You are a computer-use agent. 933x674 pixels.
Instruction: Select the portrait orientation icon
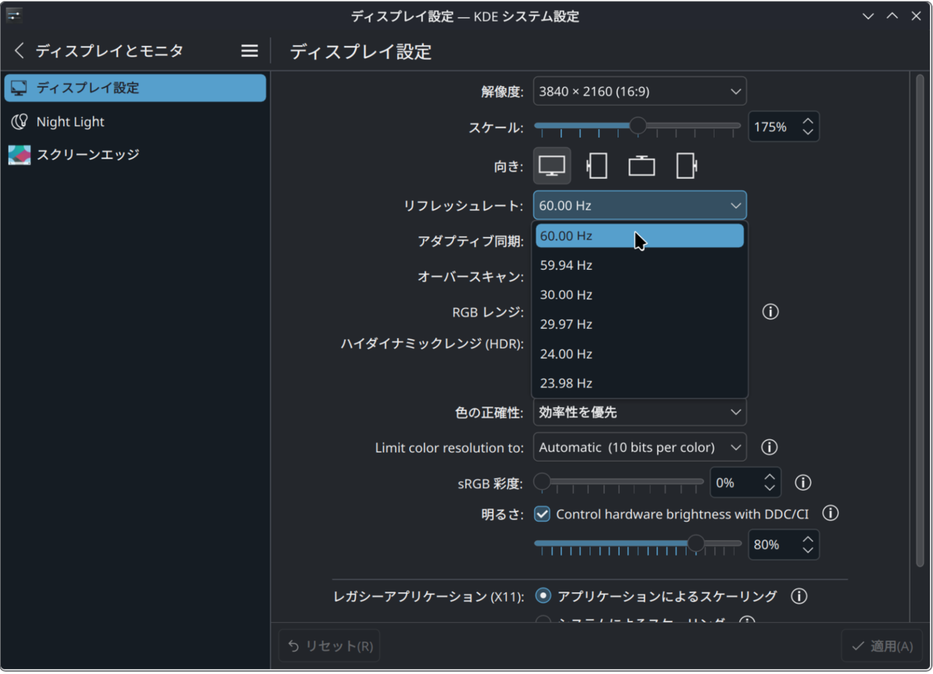click(596, 166)
